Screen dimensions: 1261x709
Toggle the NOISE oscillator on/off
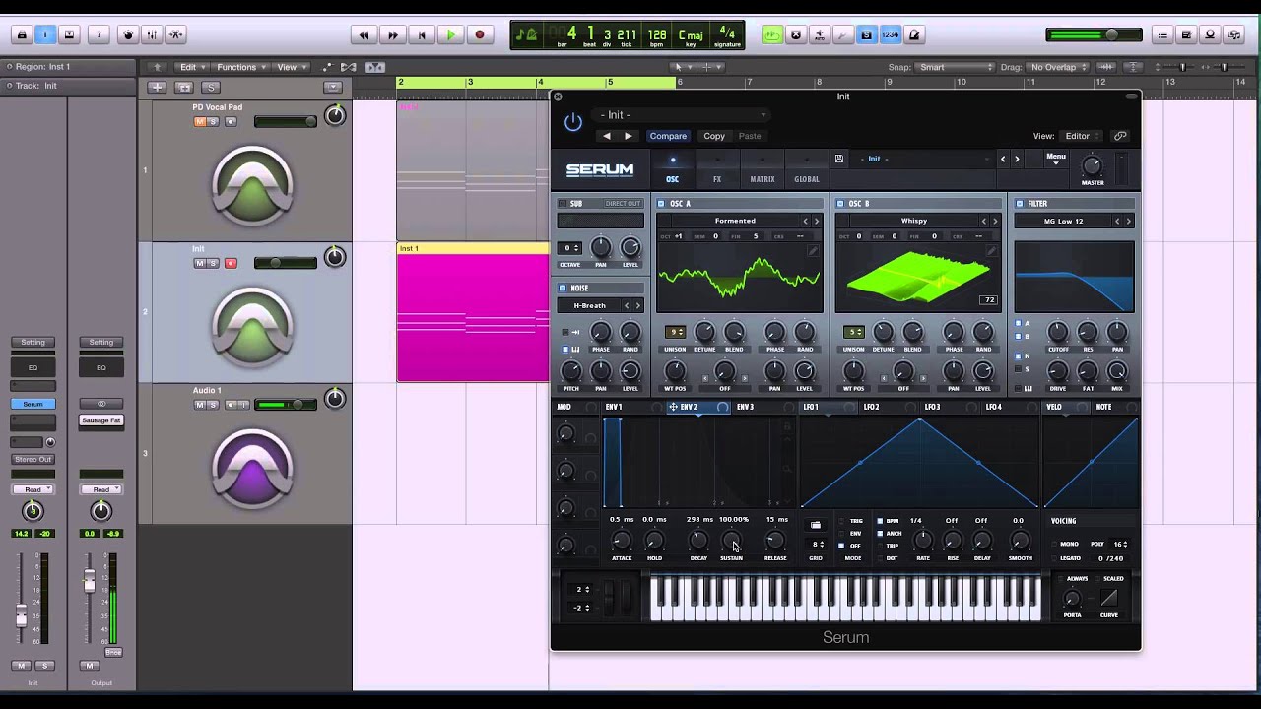point(563,289)
